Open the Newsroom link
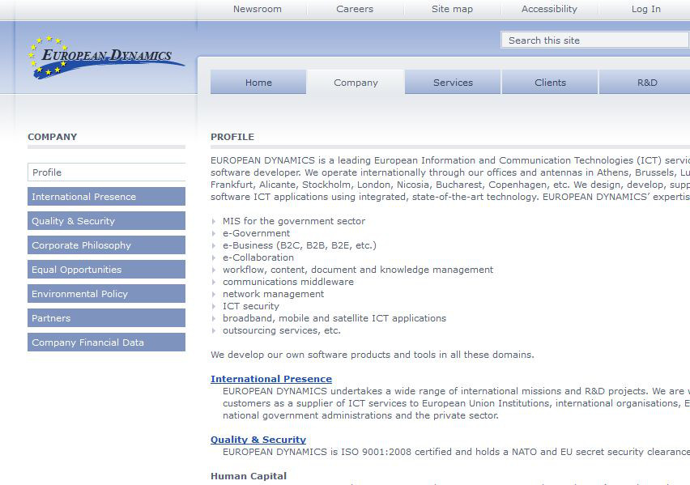 pos(258,9)
